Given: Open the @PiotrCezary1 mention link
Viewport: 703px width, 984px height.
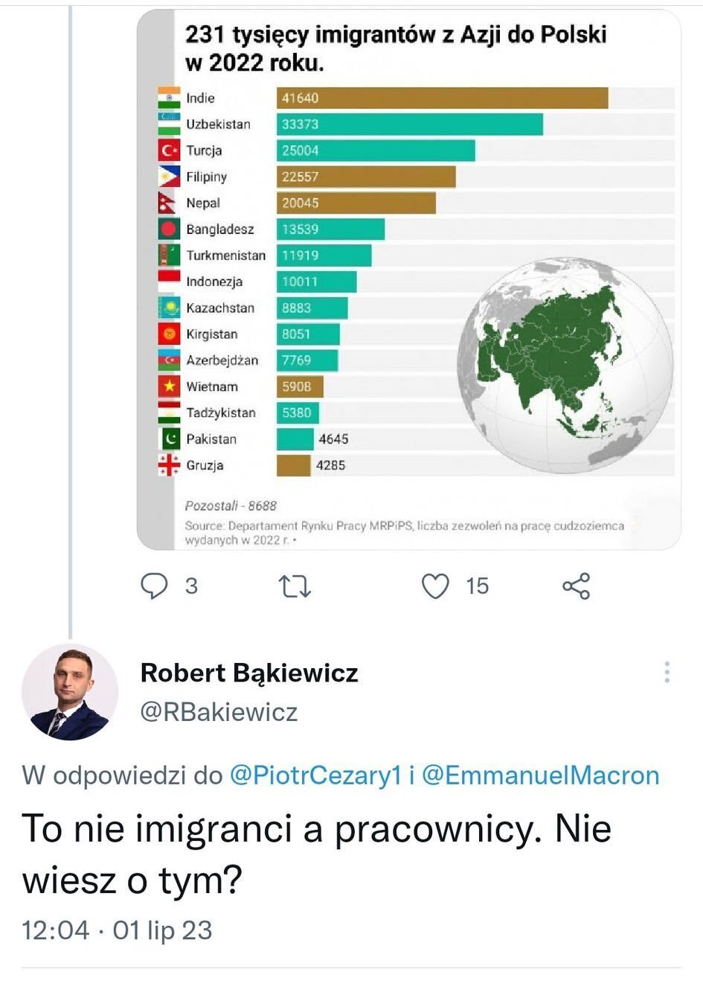Looking at the screenshot, I should 316,775.
